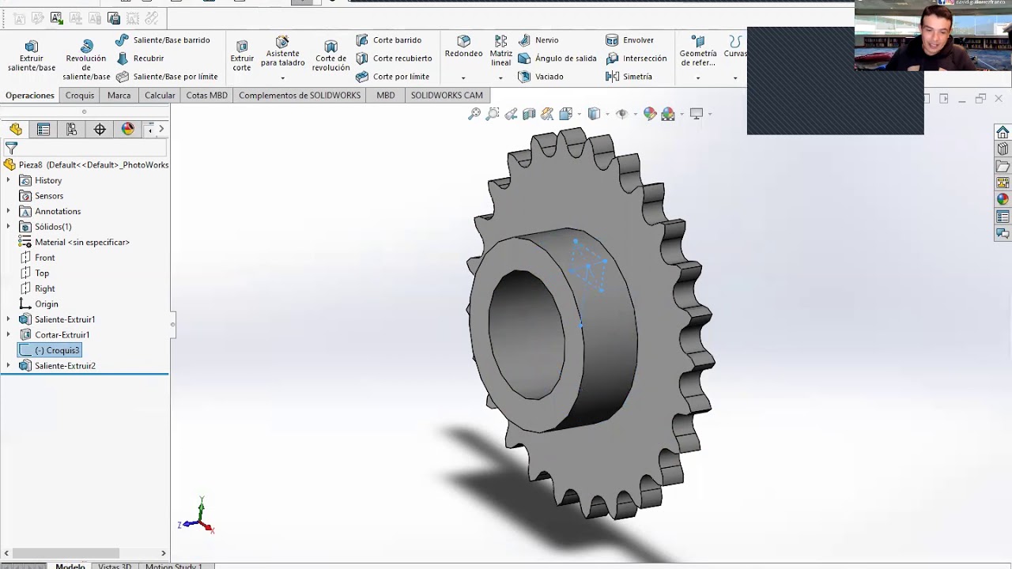Image resolution: width=1012 pixels, height=569 pixels.
Task: Switch to Cotas MBD tab
Action: click(206, 96)
